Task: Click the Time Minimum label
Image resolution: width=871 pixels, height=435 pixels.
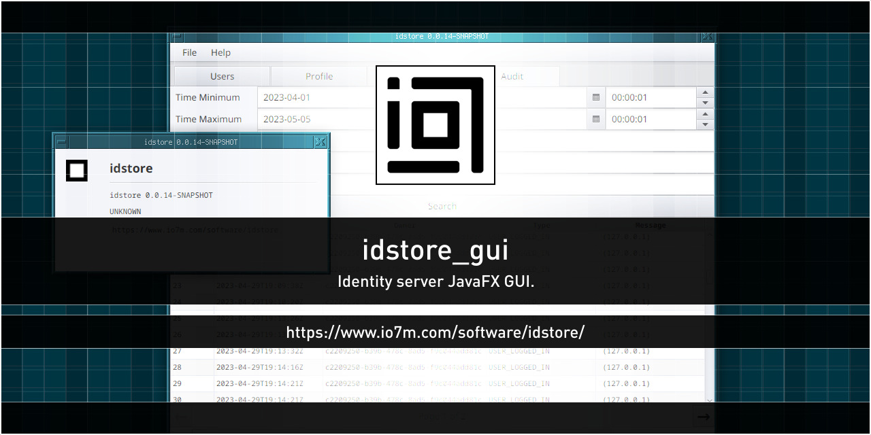Action: (x=208, y=97)
